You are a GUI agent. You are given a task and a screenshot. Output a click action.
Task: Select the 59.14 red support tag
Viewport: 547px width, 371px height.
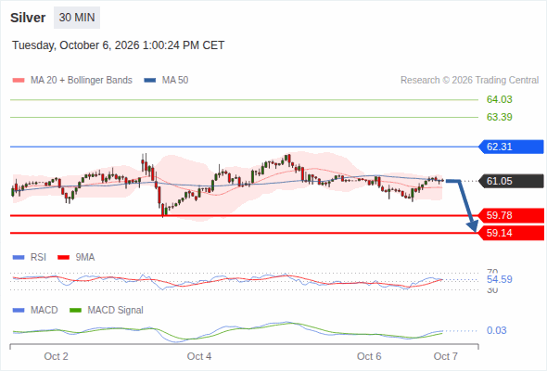pyautogui.click(x=511, y=233)
